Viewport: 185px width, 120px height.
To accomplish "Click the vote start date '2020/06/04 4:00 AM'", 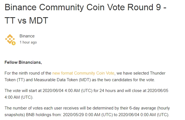I will [x=61, y=91].
